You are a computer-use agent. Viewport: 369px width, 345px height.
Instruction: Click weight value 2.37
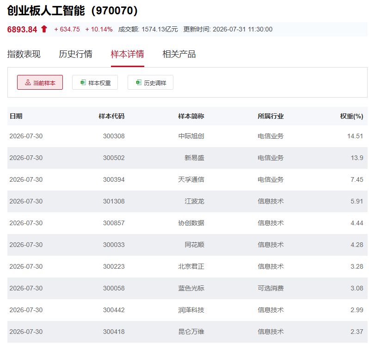point(357,332)
